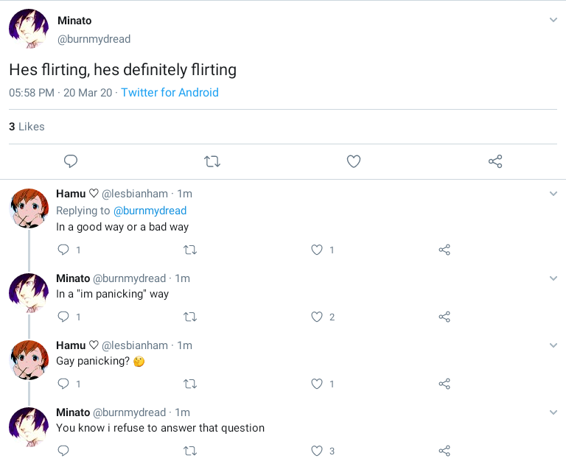Viewport: 566px width, 464px height.
Task: Like the "im panicking" reply
Action: pyautogui.click(x=317, y=317)
